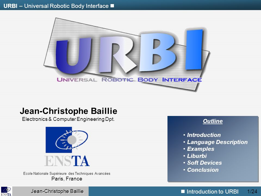Click the footer author name 'Jean-Christophe Baillie'
The image size is (261, 196).
(x=57, y=191)
